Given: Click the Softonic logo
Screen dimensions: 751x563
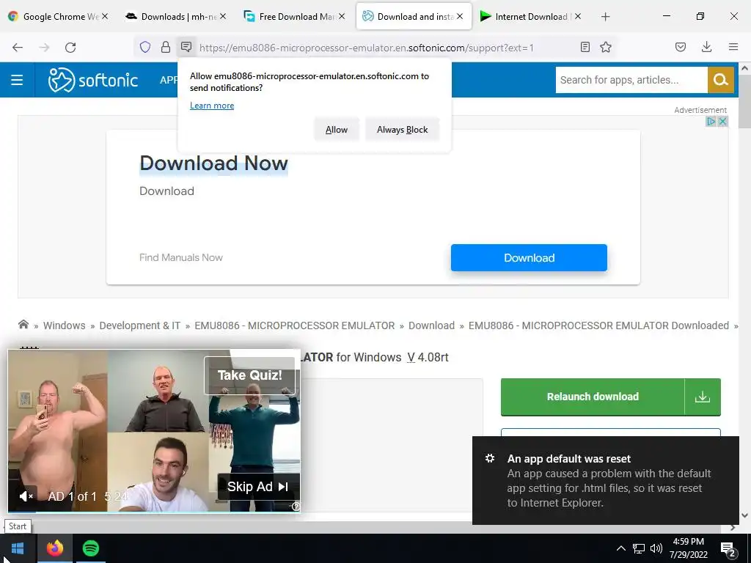Looking at the screenshot, I should coord(93,80).
